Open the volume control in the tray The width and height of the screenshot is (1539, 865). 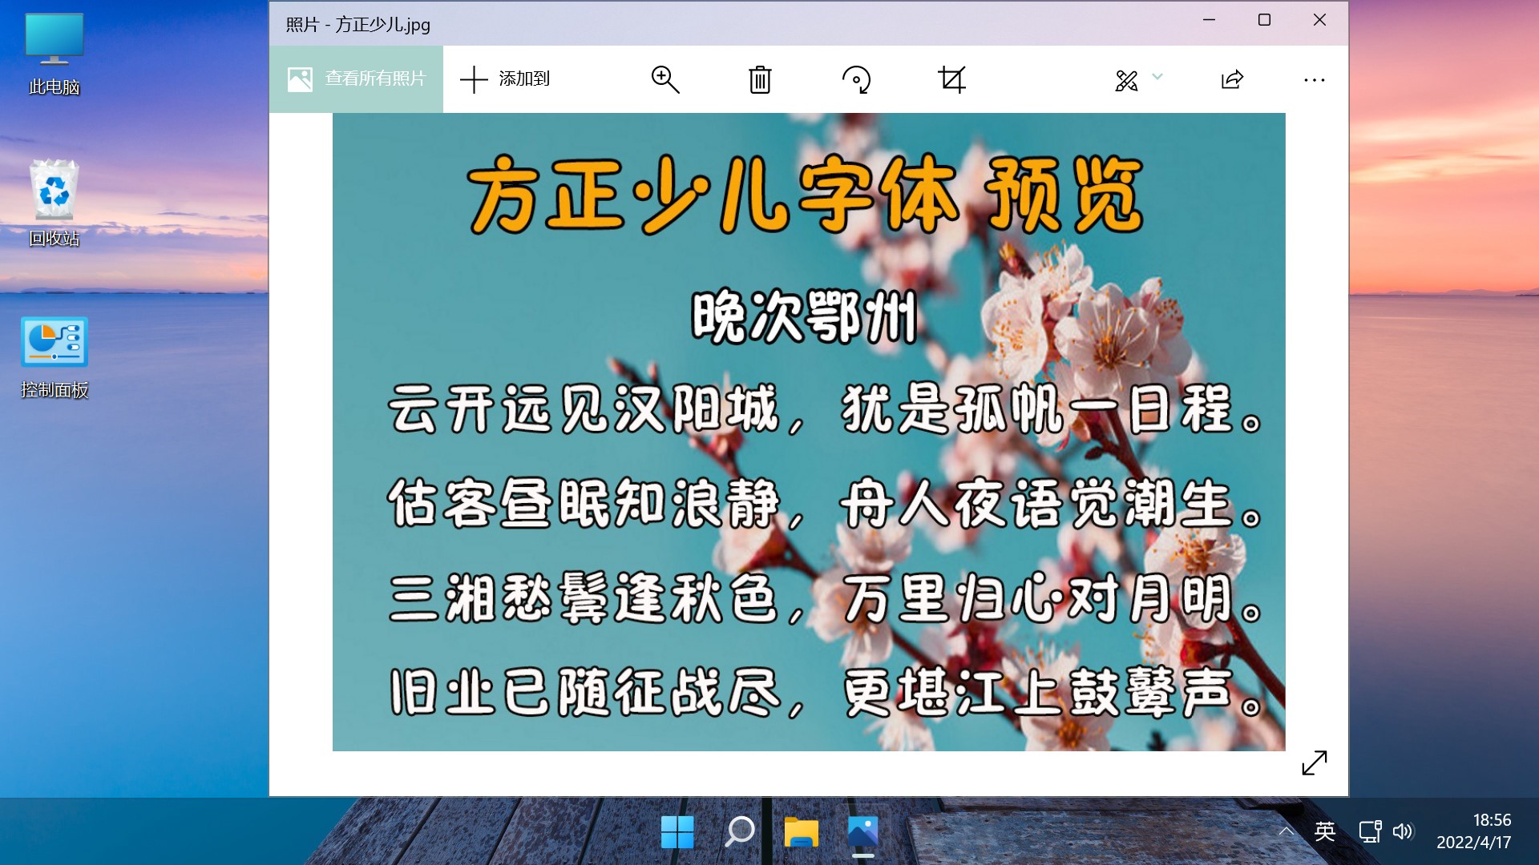click(x=1402, y=831)
